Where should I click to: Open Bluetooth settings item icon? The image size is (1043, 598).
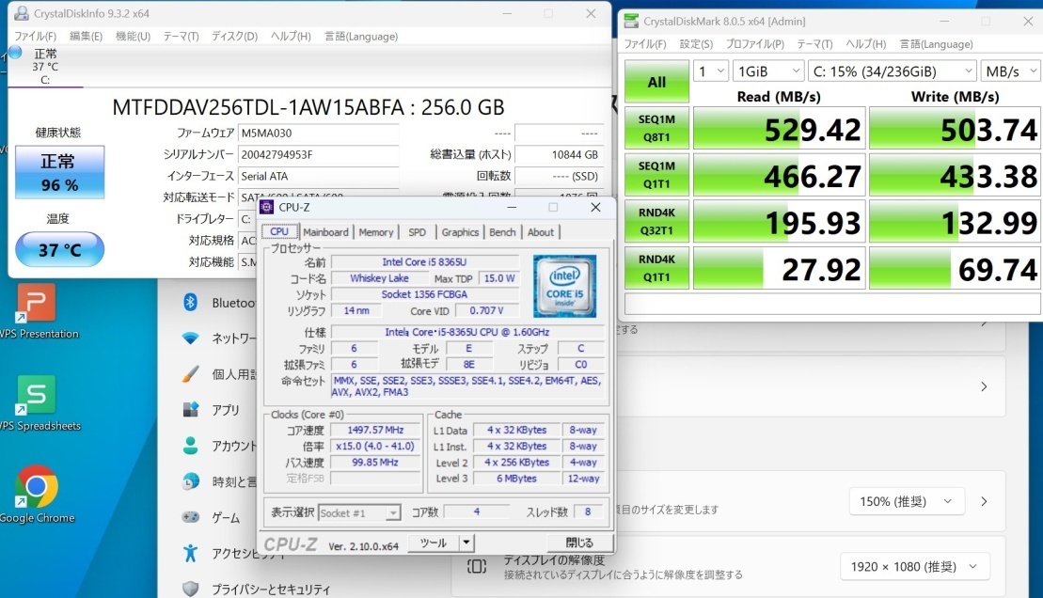point(190,302)
